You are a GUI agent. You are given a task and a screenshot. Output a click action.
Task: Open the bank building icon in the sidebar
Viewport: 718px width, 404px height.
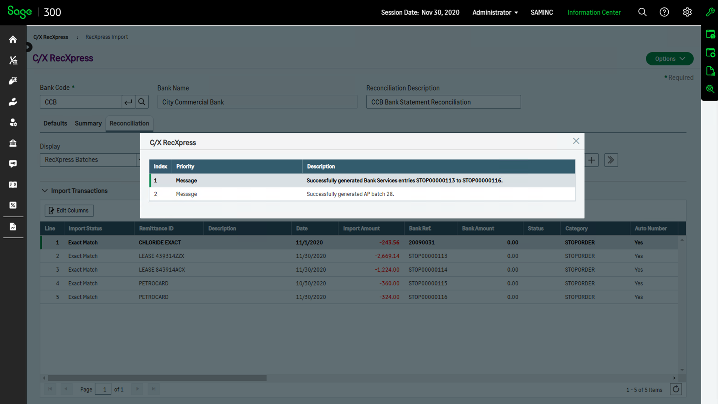pos(13,143)
